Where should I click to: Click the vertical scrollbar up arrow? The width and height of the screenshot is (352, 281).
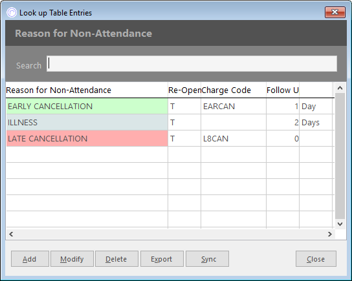point(340,88)
